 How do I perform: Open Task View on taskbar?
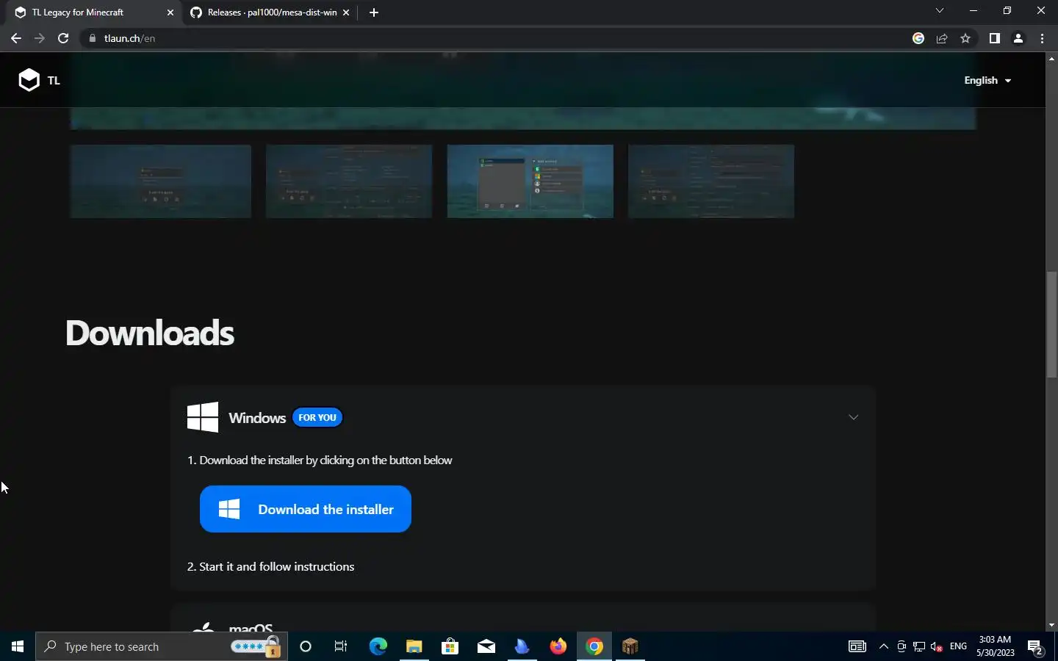click(x=341, y=646)
